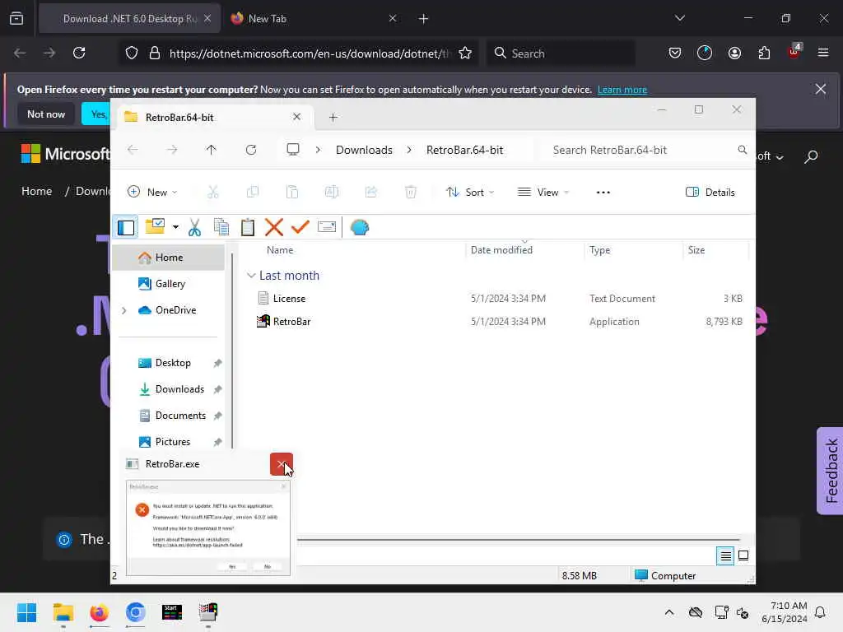The width and height of the screenshot is (843, 632).
Task: Toggle navigation pane in Classic Explorer toolbar
Action: click(x=126, y=227)
